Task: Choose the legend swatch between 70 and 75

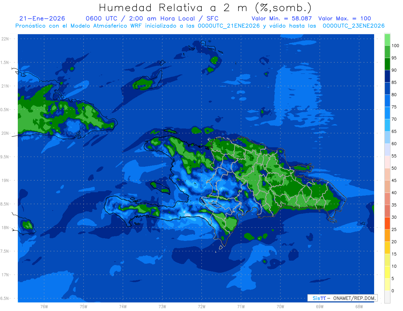Action: (387, 113)
